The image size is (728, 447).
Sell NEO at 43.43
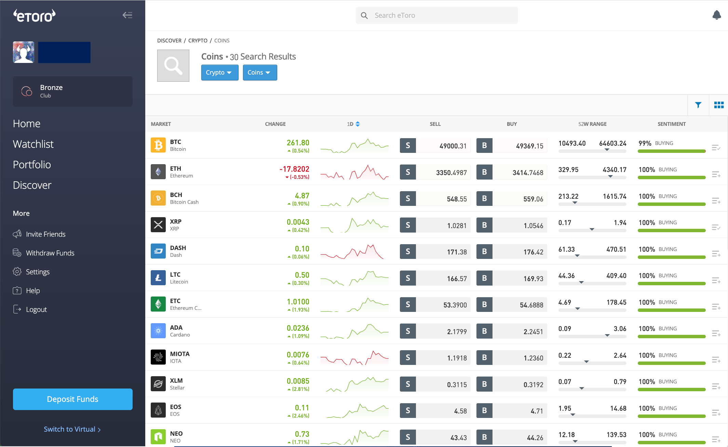click(x=435, y=437)
